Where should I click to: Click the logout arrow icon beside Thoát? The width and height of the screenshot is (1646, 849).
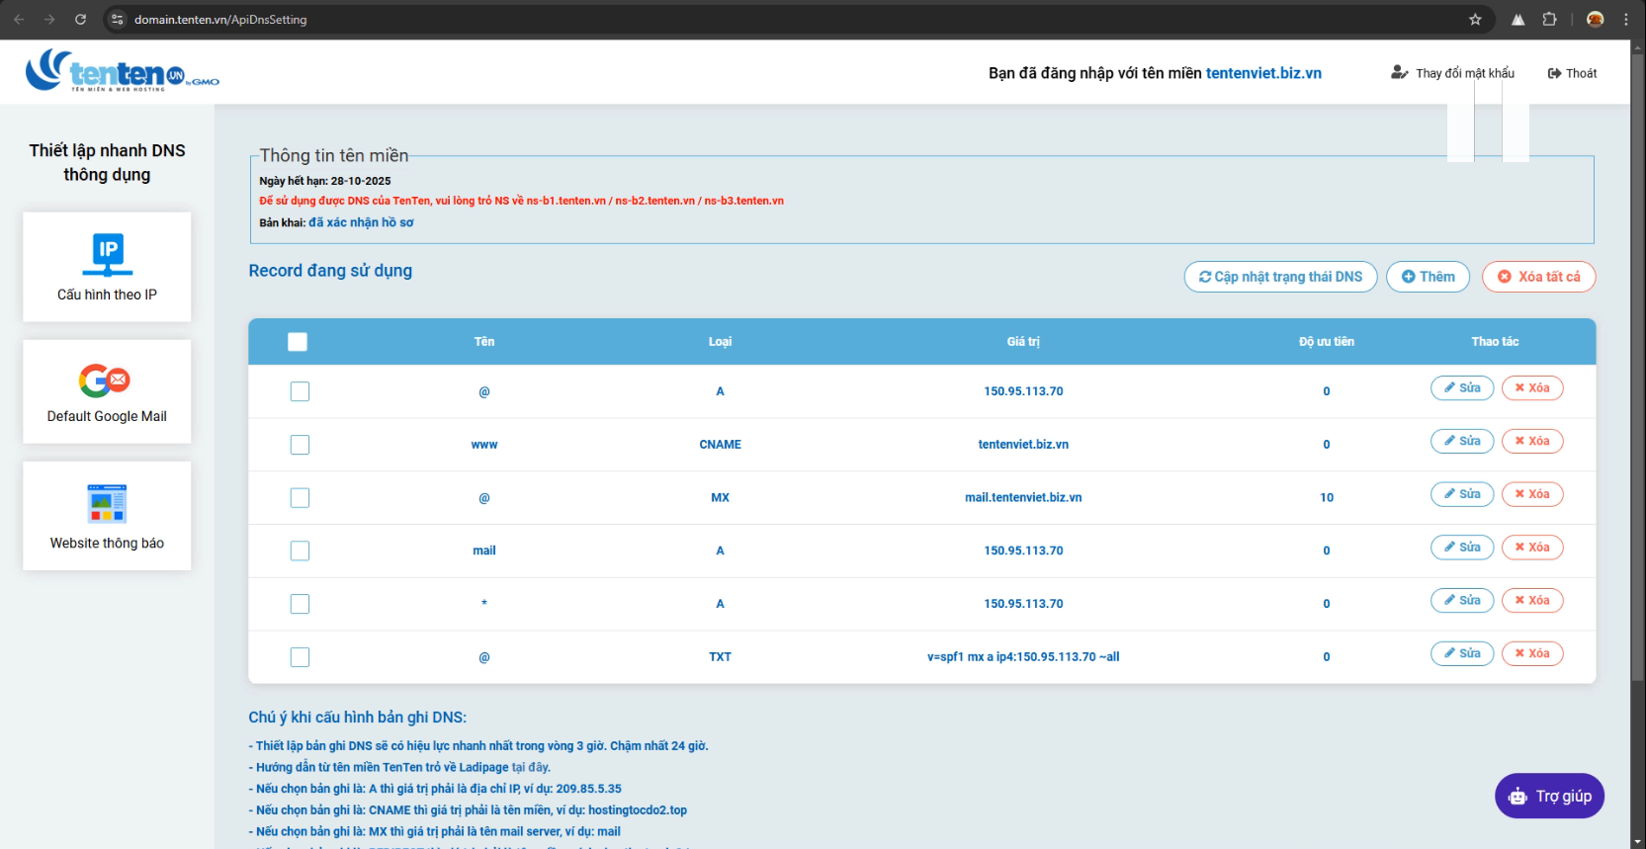tap(1554, 73)
